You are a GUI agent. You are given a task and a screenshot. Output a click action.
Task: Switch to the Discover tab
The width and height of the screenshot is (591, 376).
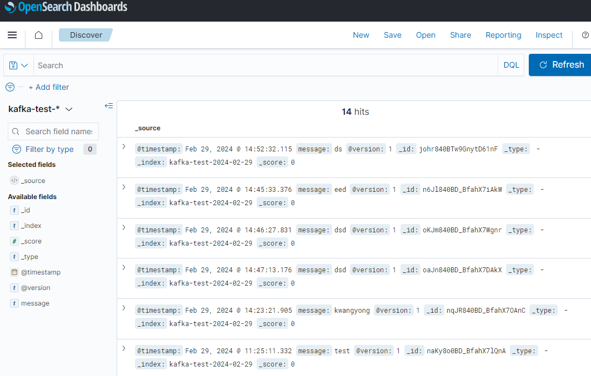pos(86,34)
